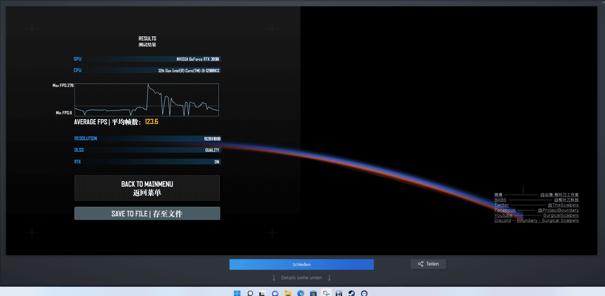Click the Min FPS label
Viewport: 605px width, 296px height.
[64, 113]
